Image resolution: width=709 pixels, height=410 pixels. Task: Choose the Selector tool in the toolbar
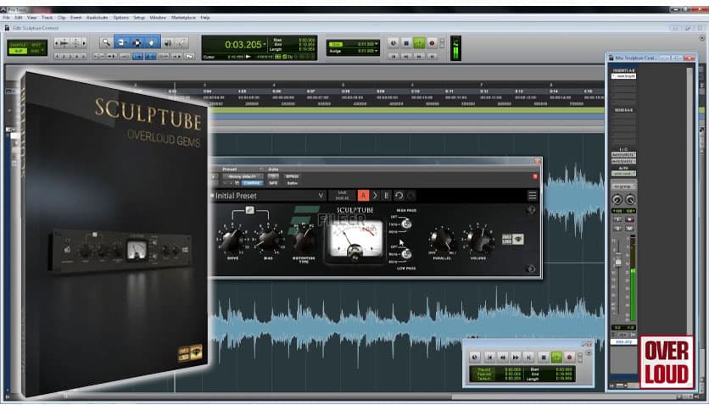(137, 42)
